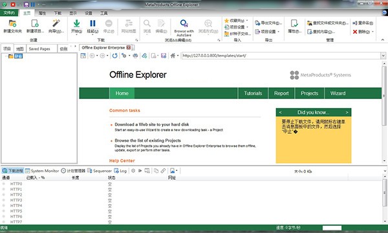
Task: Click the play arrow in download panel toolbar
Action: (x=140, y=171)
